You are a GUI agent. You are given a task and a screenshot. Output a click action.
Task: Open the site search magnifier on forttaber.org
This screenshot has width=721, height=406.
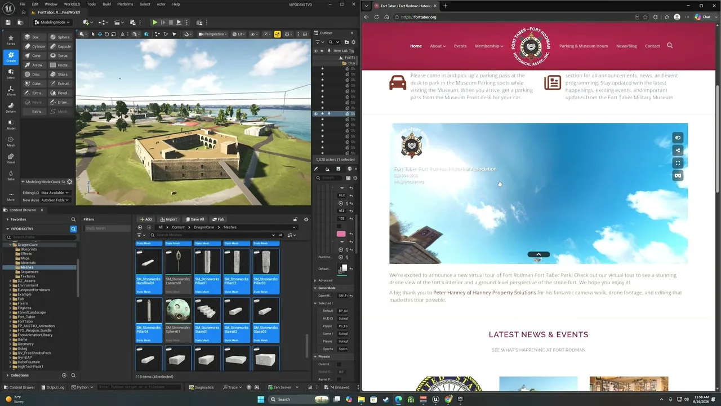pos(670,46)
